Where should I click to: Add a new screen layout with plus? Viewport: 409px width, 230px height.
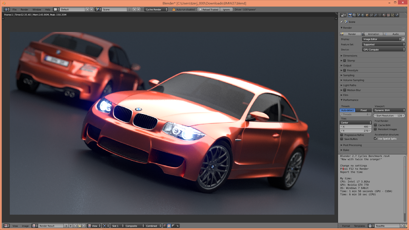pos(87,9)
